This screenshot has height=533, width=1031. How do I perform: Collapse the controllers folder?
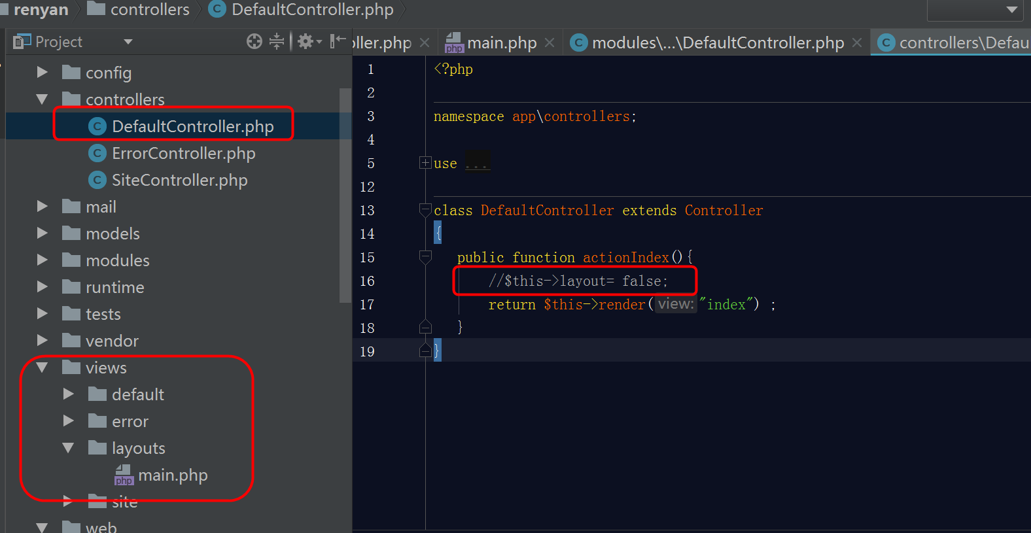pos(43,99)
